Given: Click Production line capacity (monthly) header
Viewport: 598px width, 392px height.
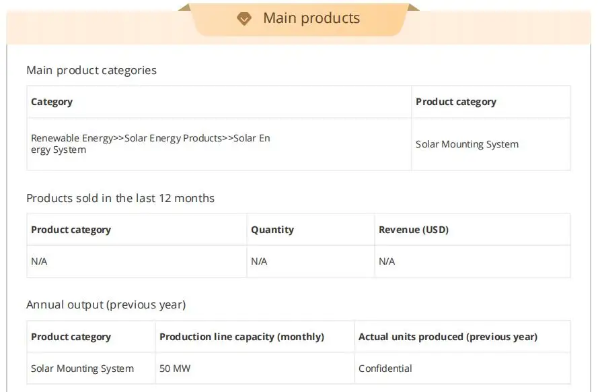Looking at the screenshot, I should point(241,337).
